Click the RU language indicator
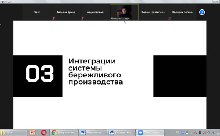 click(x=177, y=132)
